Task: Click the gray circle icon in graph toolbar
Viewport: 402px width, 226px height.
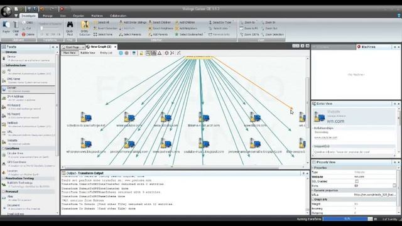Action: [x=127, y=53]
